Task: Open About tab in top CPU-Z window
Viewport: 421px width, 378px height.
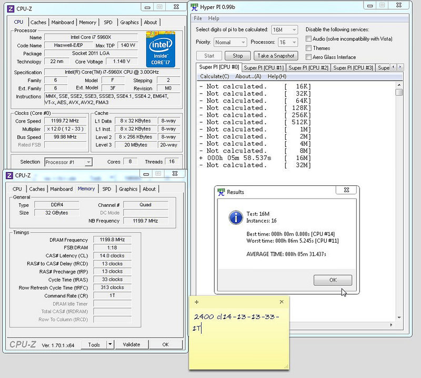Action: tap(151, 22)
